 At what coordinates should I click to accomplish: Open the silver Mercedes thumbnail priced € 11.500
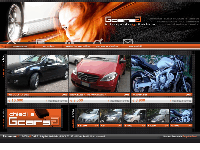pyautogui.click(x=88, y=116)
